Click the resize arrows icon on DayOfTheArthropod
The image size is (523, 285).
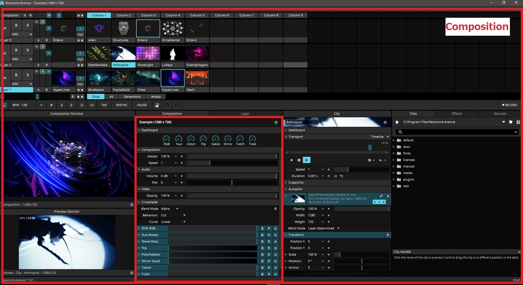point(381,196)
